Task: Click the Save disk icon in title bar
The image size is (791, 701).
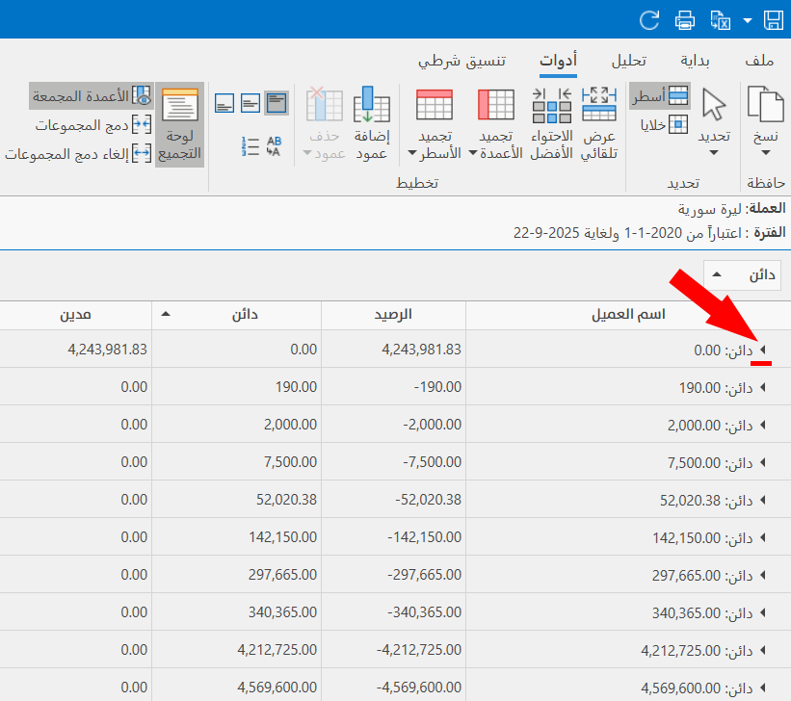Action: (773, 19)
